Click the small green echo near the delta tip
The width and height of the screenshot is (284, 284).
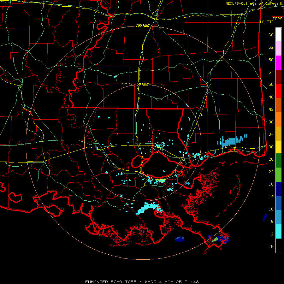[215, 240]
